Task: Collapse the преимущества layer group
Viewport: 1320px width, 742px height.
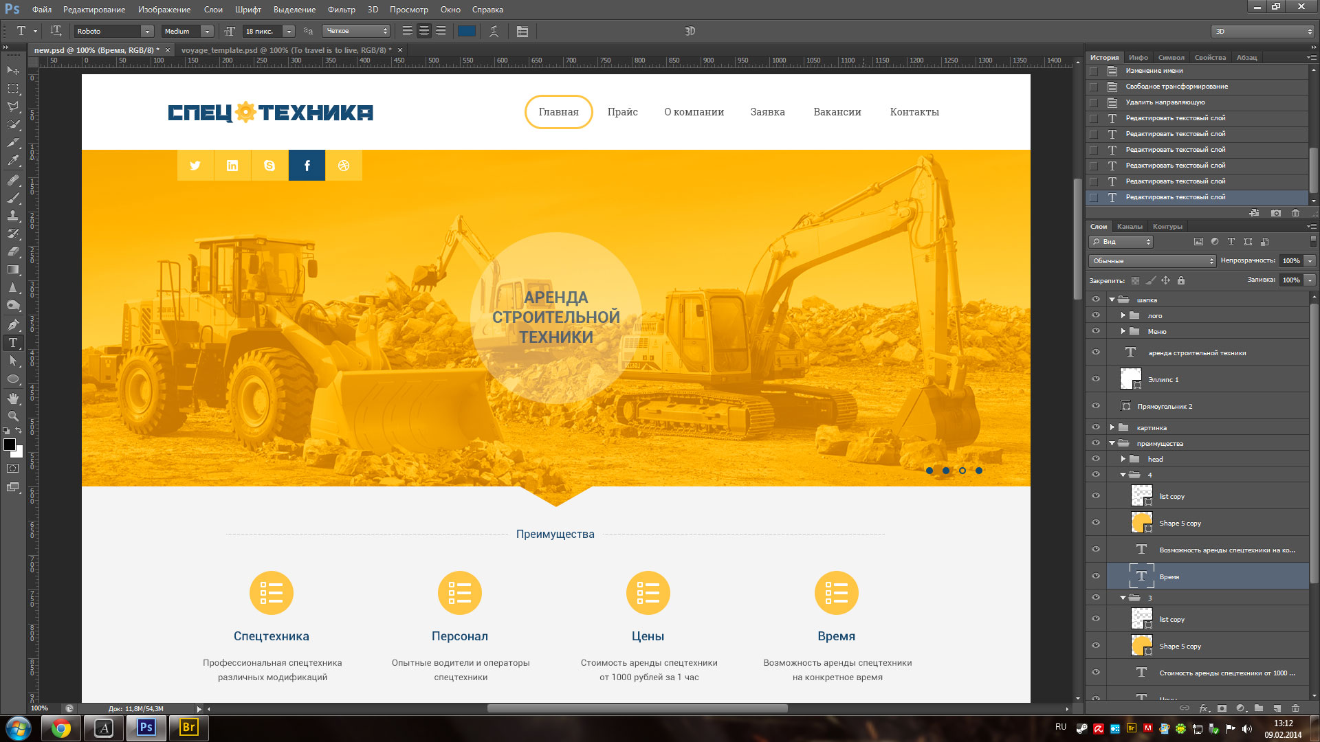Action: (1112, 443)
